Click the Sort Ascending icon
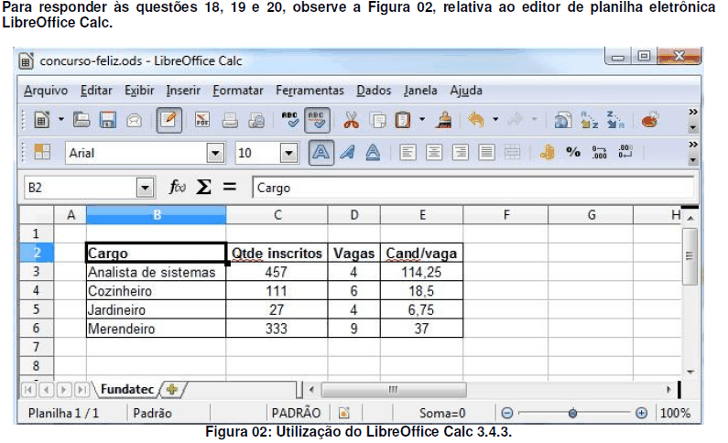The image size is (728, 443). tap(590, 120)
